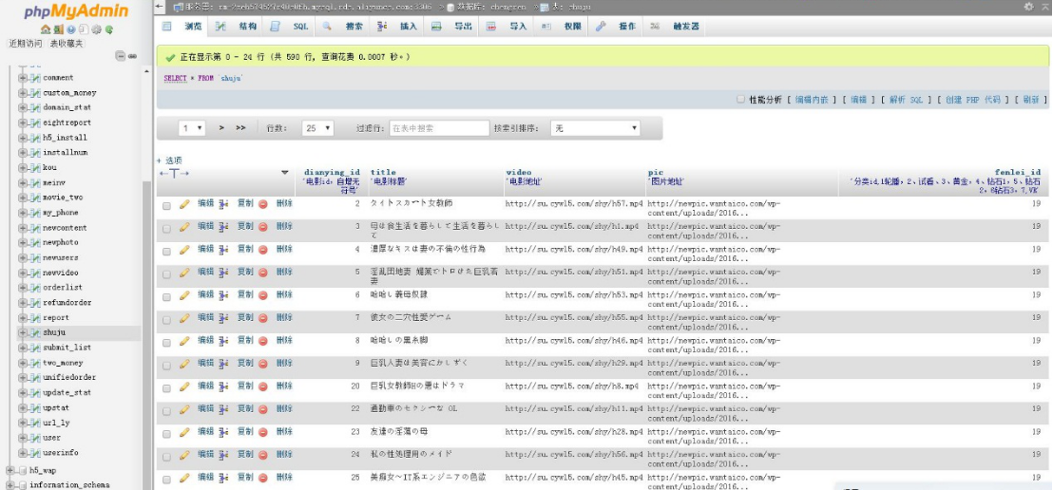Enable the 性能分析 profiling checkbox

[741, 99]
